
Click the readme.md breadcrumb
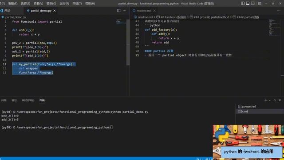pos(145,17)
